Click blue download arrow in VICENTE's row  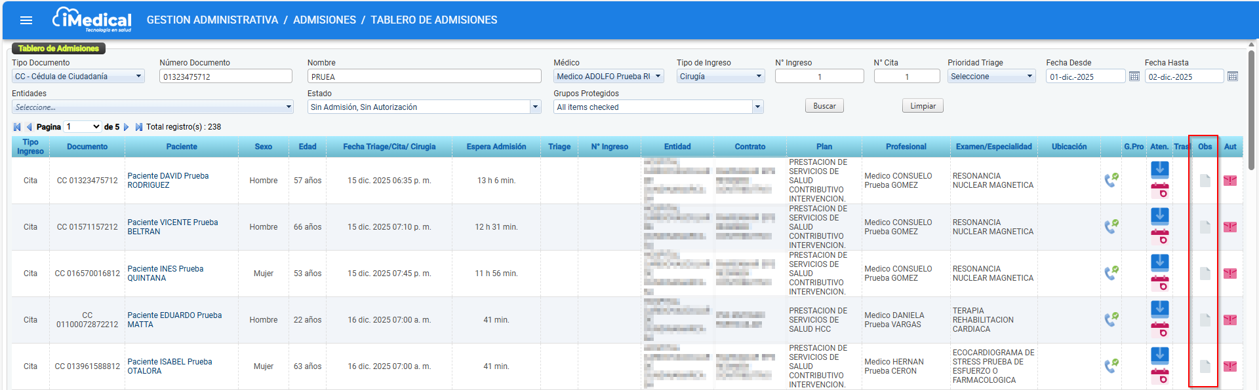1159,216
